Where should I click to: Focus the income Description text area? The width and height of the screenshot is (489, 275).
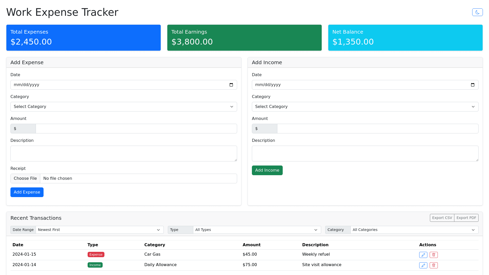click(365, 154)
